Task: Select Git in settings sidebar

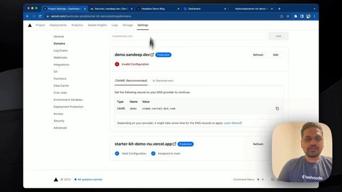Action: tap(56, 71)
